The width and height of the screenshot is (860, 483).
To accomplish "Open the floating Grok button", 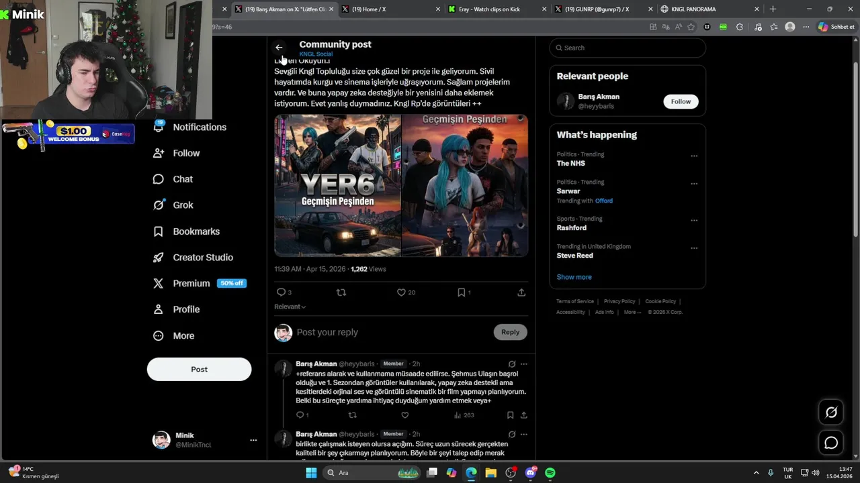I will 831,413.
